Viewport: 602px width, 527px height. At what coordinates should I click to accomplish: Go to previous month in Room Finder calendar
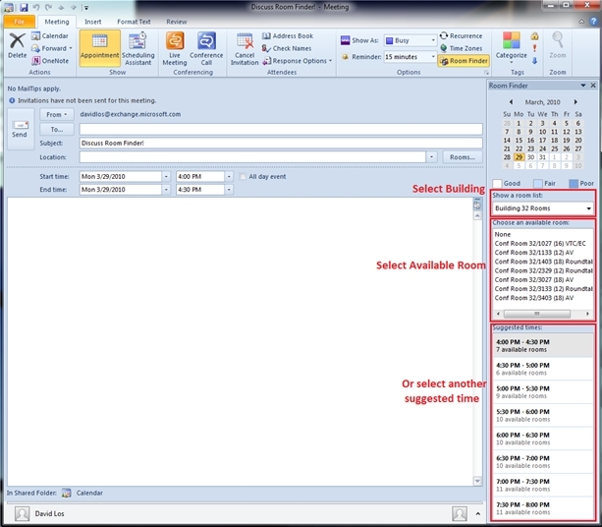click(511, 102)
